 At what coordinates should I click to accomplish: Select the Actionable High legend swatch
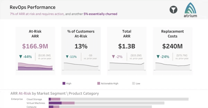99,83
